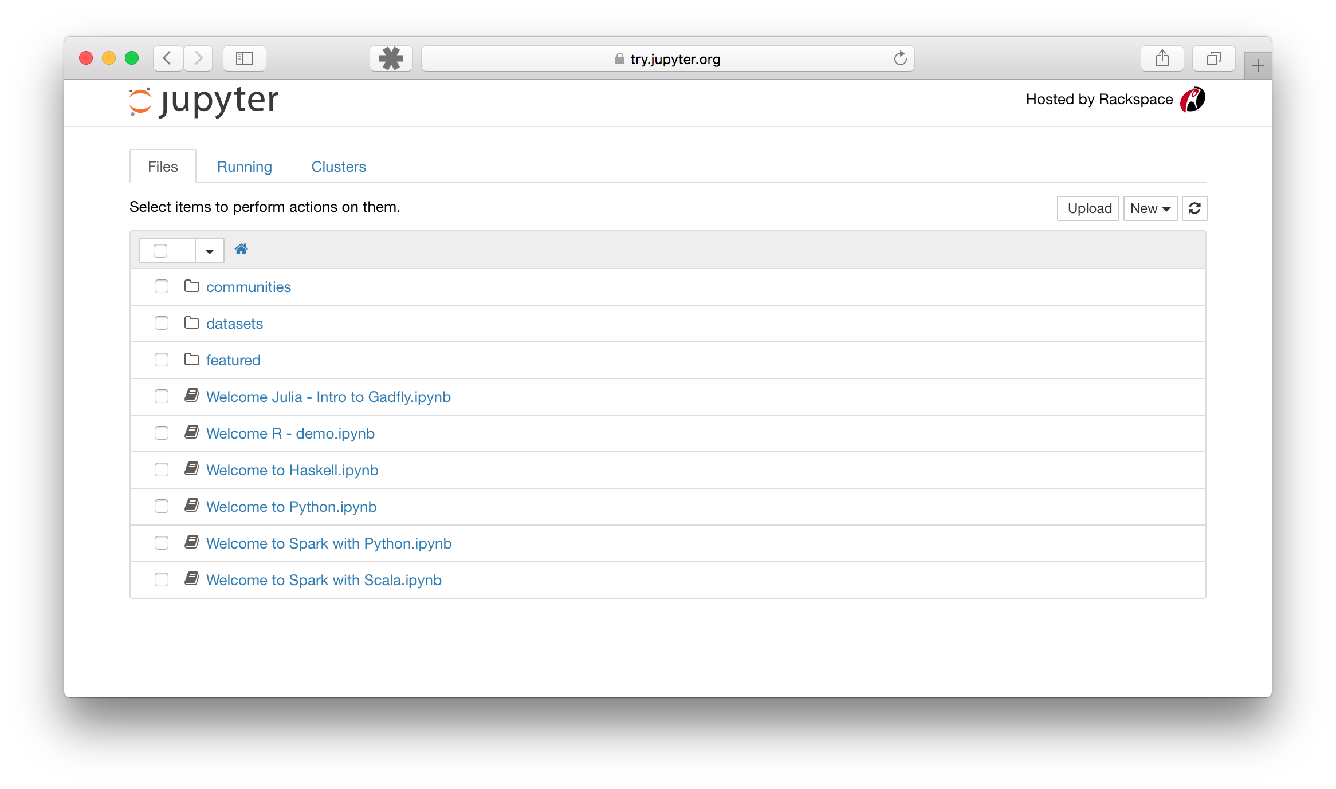Image resolution: width=1336 pixels, height=789 pixels.
Task: Open Welcome to Spark with Python.ipynb
Action: tap(329, 543)
